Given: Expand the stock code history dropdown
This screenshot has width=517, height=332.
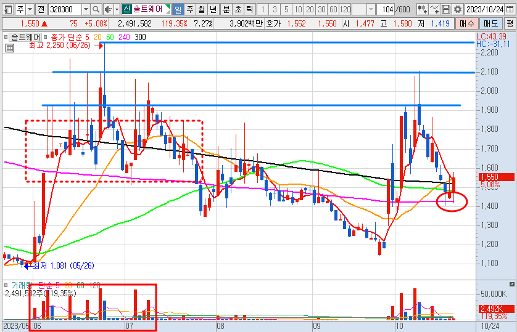Looking at the screenshot, I should pyautogui.click(x=86, y=9).
